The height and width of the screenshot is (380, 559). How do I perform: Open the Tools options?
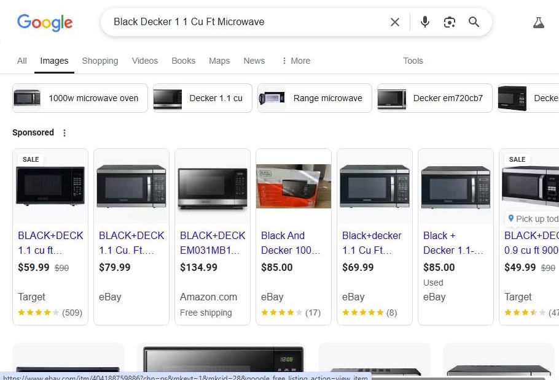point(413,61)
